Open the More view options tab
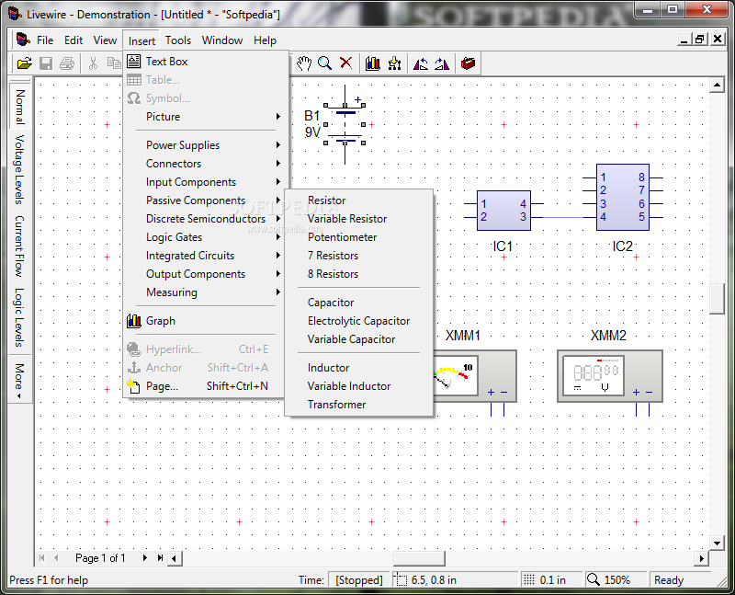 coord(19,379)
